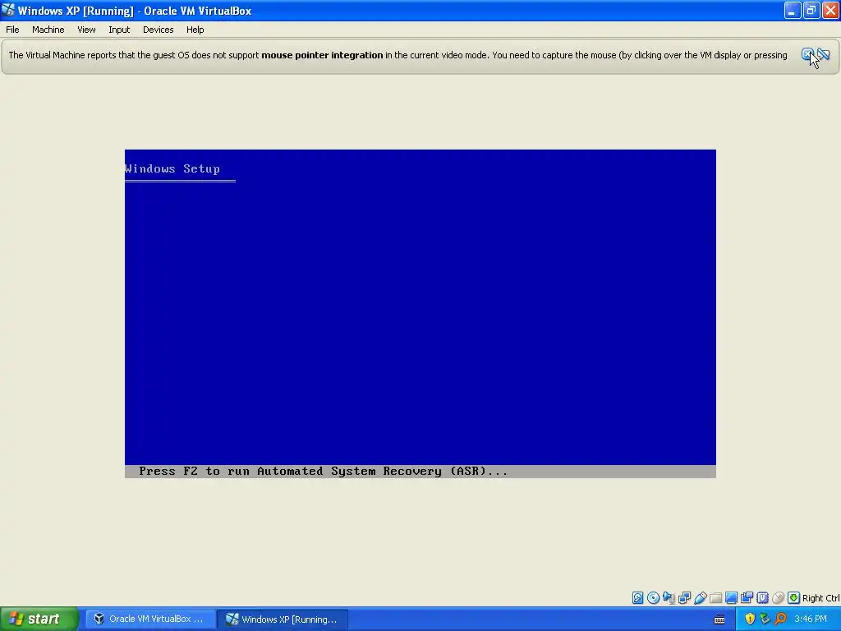Click the Windows XP [Running] taskbar button
841x631 pixels.
point(283,619)
